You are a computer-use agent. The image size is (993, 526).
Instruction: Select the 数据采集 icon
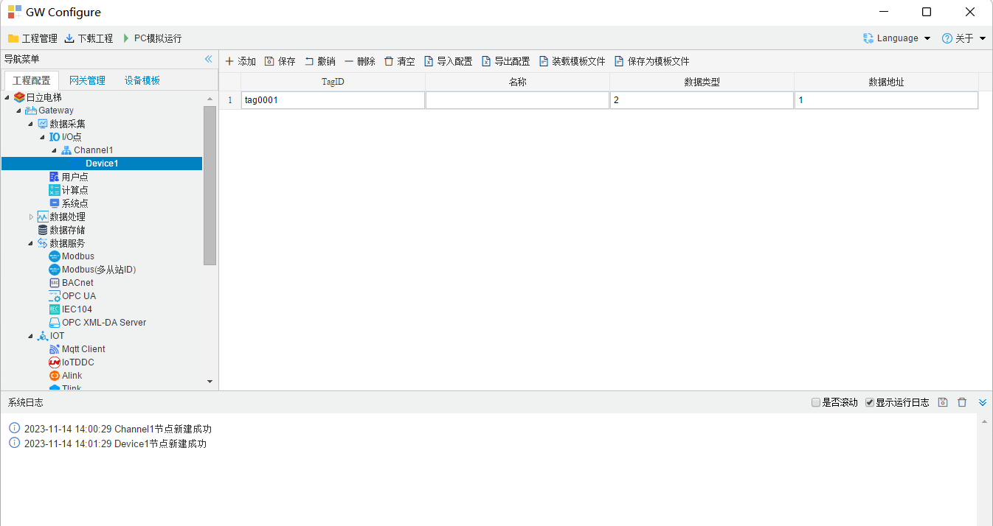point(43,124)
